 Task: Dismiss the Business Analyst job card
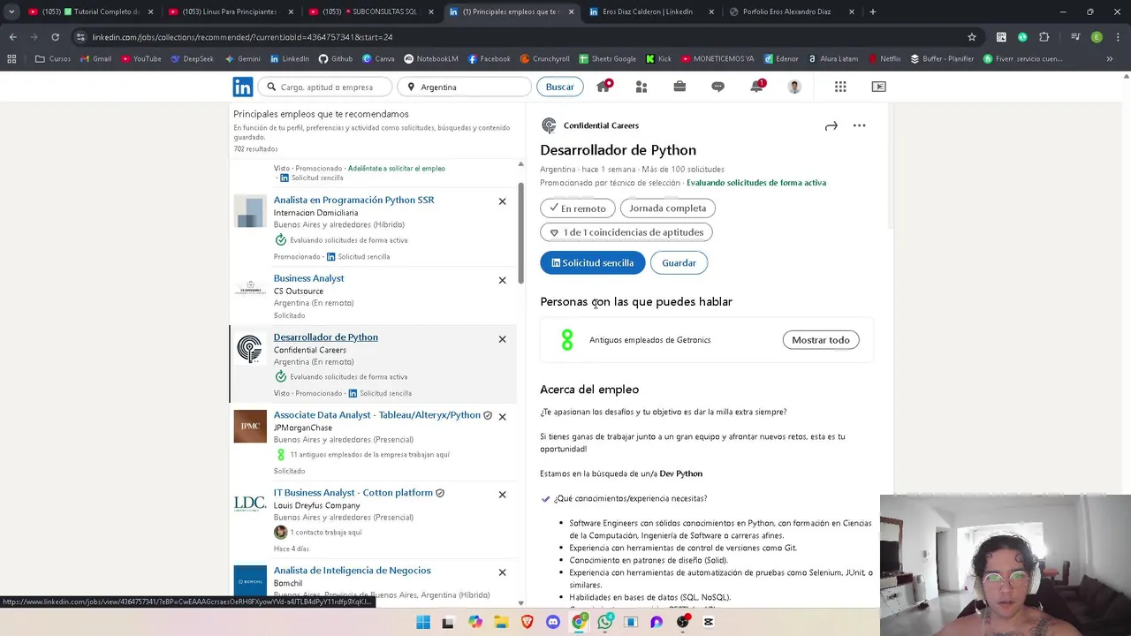[502, 280]
